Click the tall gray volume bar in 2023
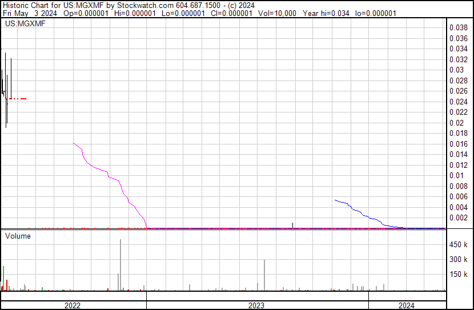This screenshot has width=474, height=310. [x=264, y=275]
